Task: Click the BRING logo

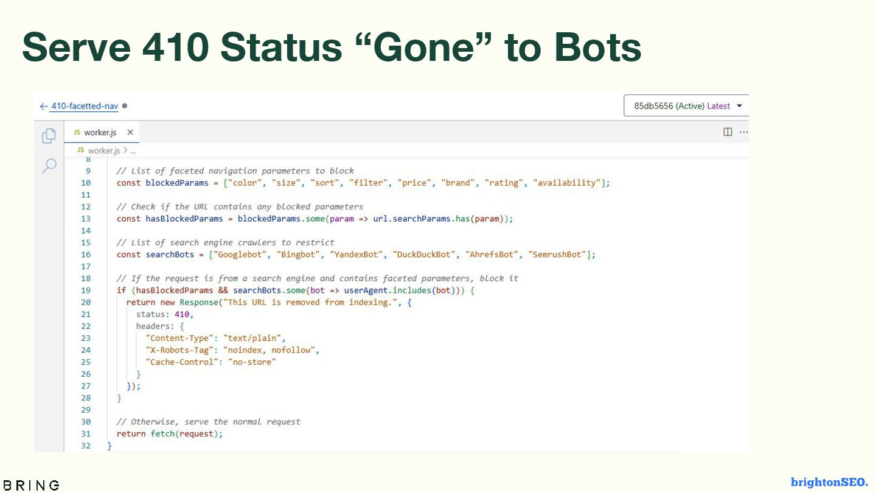Action: (31, 485)
